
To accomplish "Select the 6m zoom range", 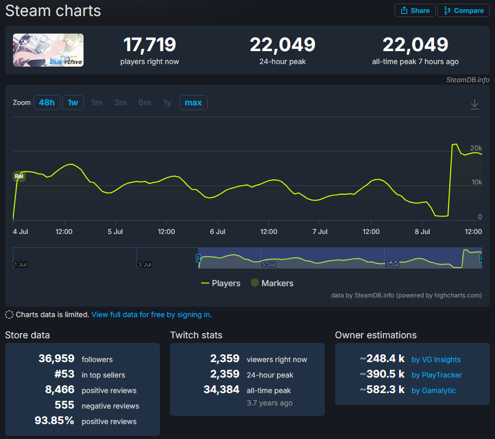I will 144,102.
